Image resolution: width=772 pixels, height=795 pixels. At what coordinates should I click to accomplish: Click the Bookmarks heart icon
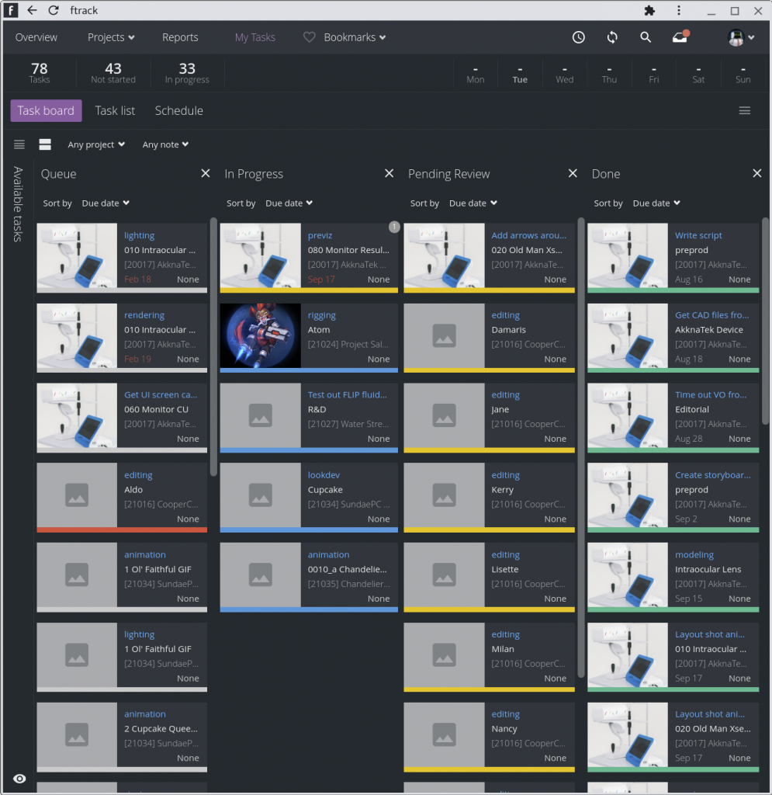click(x=309, y=37)
